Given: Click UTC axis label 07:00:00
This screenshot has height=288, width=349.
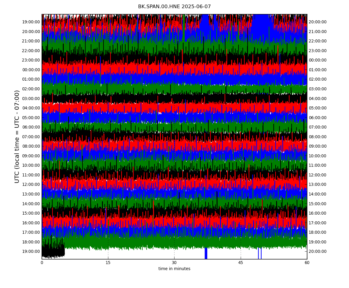Looking at the screenshot, I should (x=31, y=137).
